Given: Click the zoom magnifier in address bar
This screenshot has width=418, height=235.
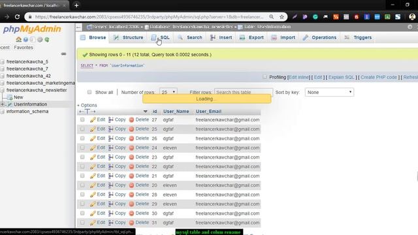Looking at the screenshot, I should (x=272, y=17).
